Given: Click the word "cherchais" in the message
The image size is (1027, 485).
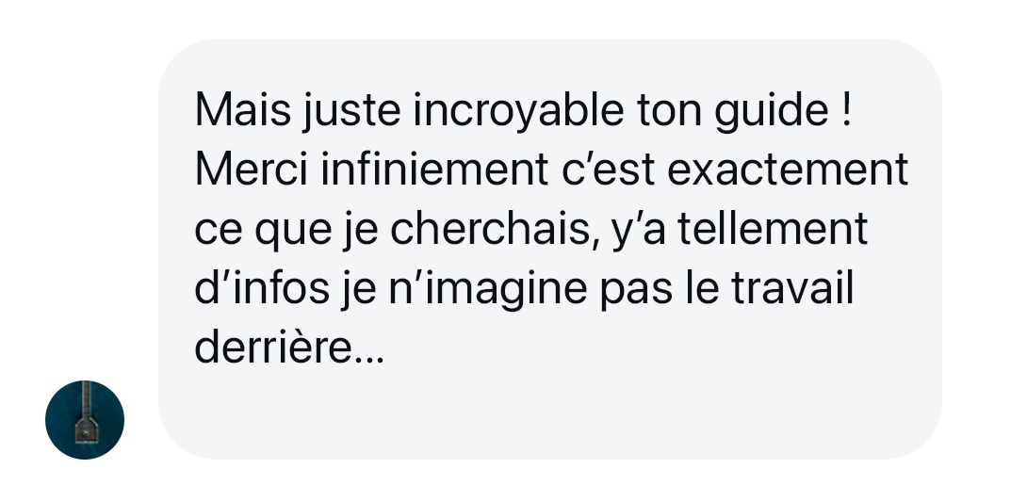Looking at the screenshot, I should 491,230.
